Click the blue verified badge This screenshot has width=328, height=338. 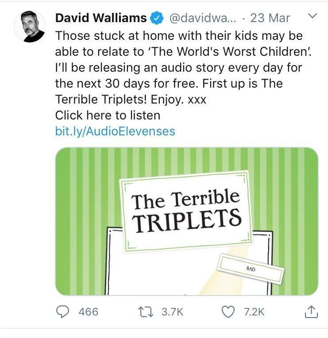[157, 18]
